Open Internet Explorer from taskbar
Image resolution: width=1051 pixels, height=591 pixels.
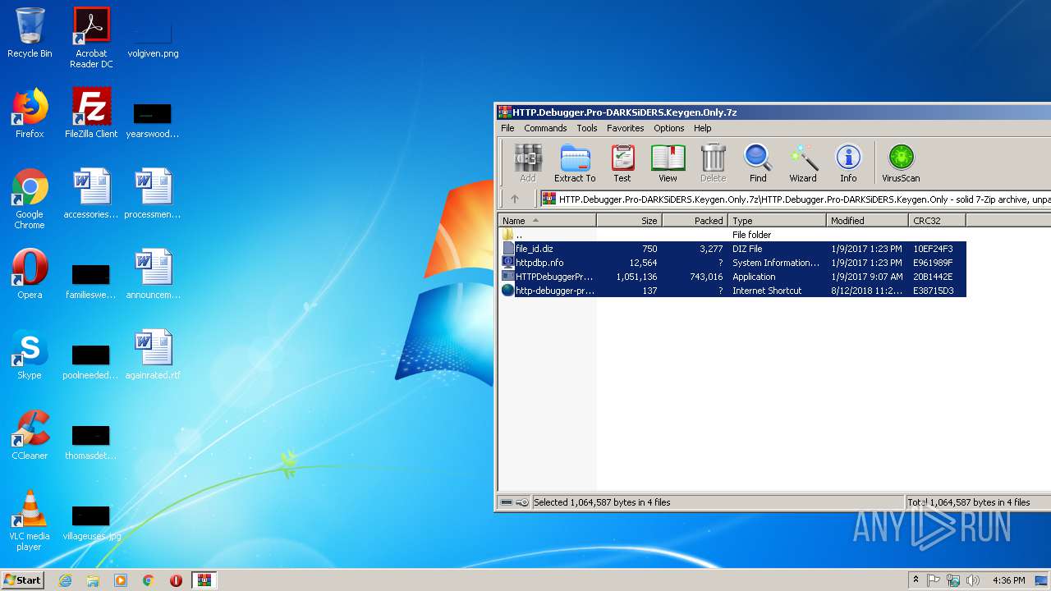click(x=66, y=580)
